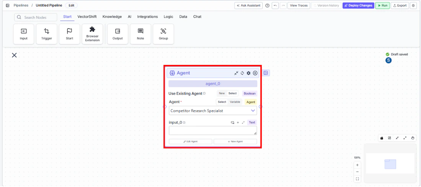421x187 pixels.
Task: Redo the pipeline change
Action: [x=283, y=5]
